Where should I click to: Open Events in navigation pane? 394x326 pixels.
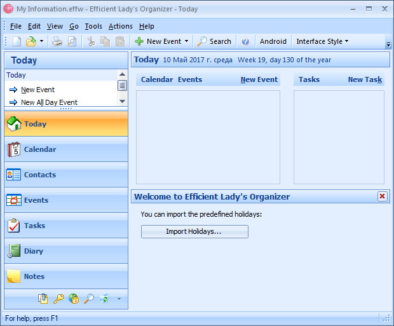(x=66, y=200)
